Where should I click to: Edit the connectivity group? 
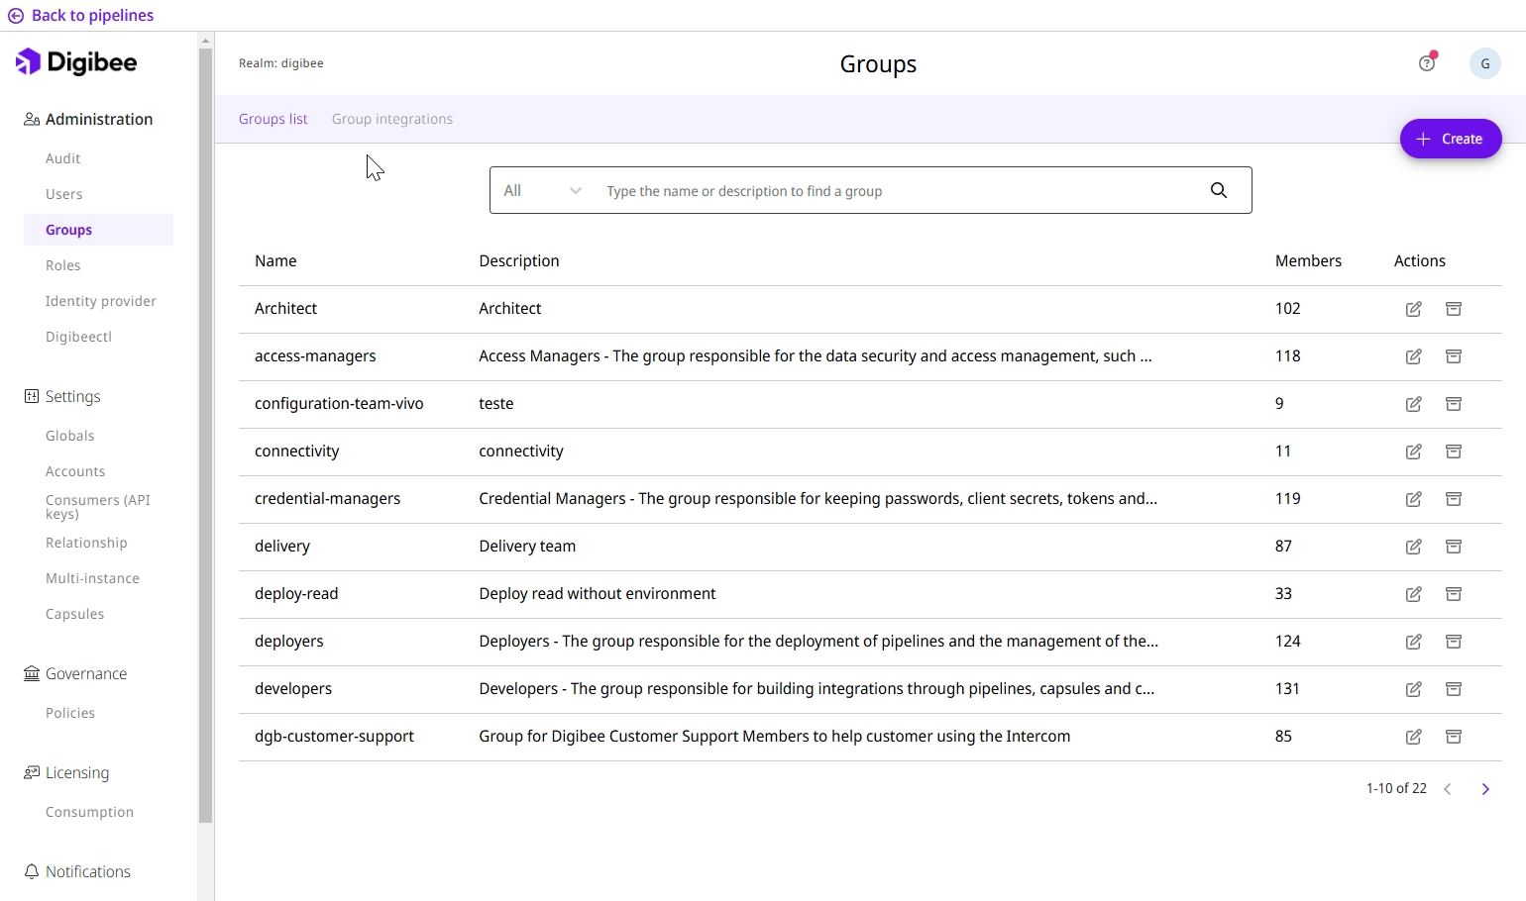click(x=1413, y=451)
